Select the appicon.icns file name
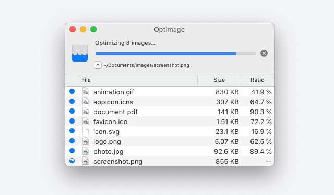Image resolution: width=334 pixels, height=195 pixels. [x=113, y=102]
